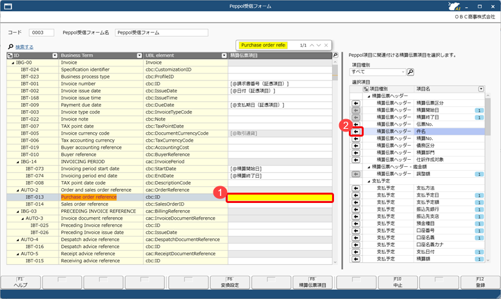This screenshot has width=501, height=299.
Task: Collapse the AUTO-5 tree node
Action: (18, 254)
